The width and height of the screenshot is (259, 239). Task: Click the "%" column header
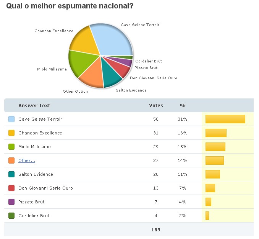point(183,105)
